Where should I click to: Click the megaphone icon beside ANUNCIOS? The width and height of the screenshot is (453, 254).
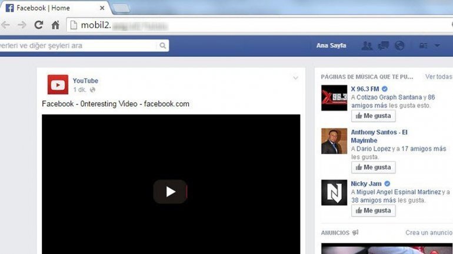coord(355,232)
